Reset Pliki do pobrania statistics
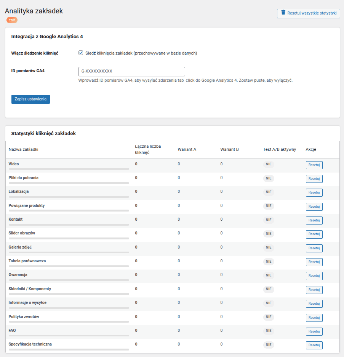 pyautogui.click(x=314, y=179)
